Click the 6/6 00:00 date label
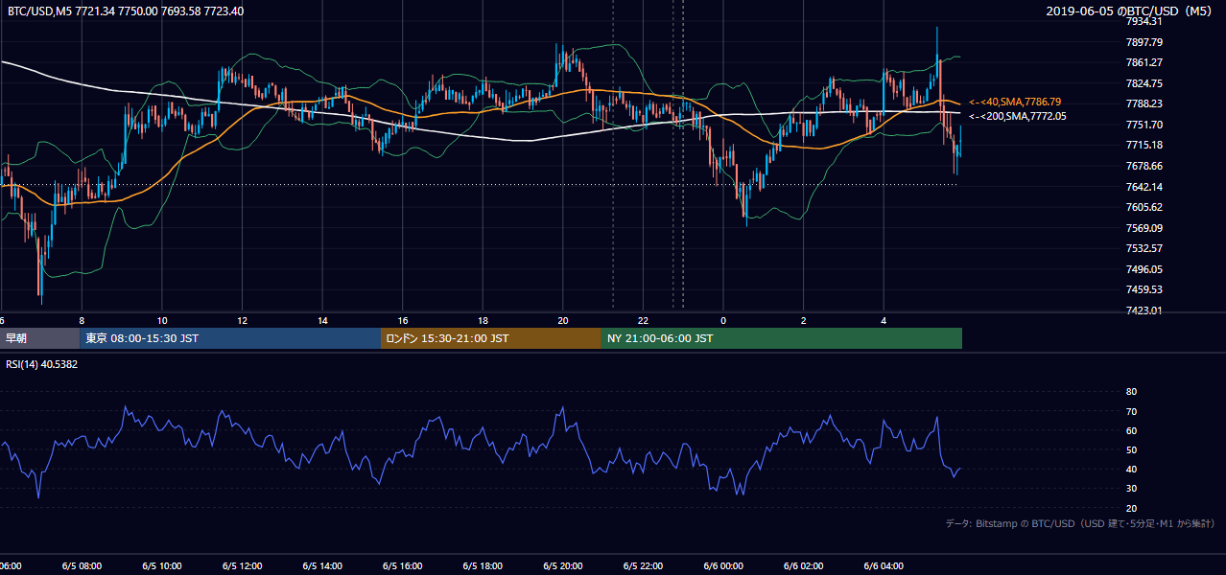Screen dimensions: 1226x575 tap(723, 566)
